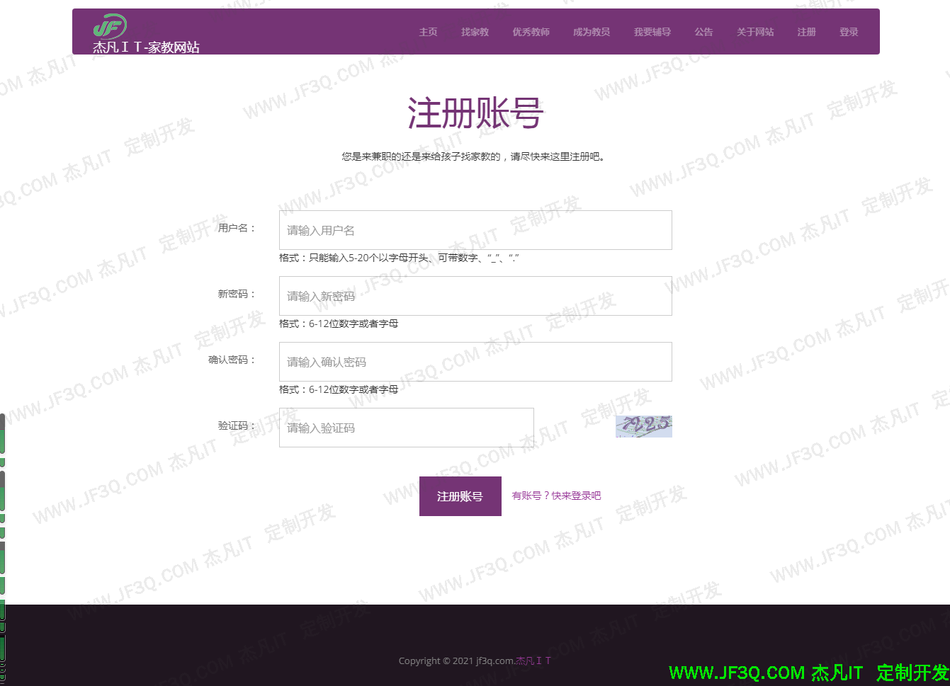950x686 pixels.
Task: Click 注册 in the top navigation
Action: pos(806,32)
